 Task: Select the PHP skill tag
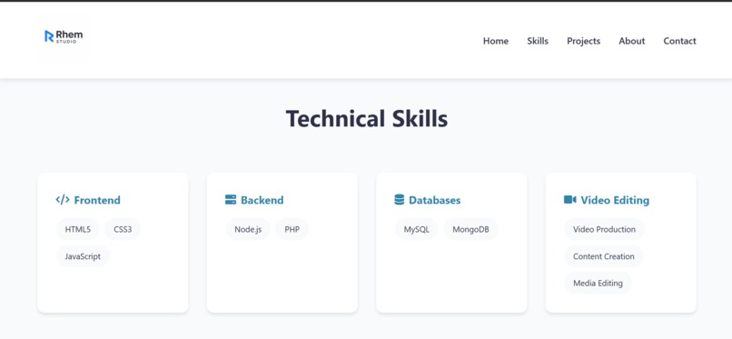(x=292, y=229)
